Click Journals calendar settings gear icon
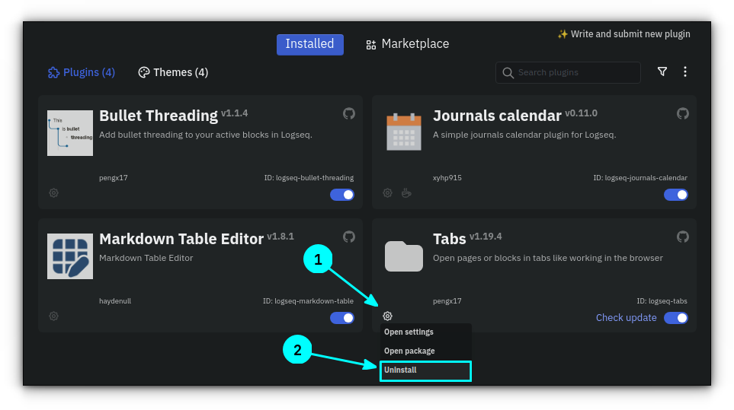The height and width of the screenshot is (410, 734). click(x=387, y=193)
